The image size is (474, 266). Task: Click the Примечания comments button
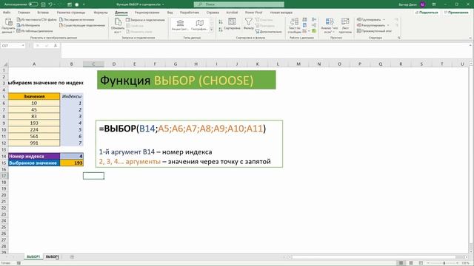point(456,13)
